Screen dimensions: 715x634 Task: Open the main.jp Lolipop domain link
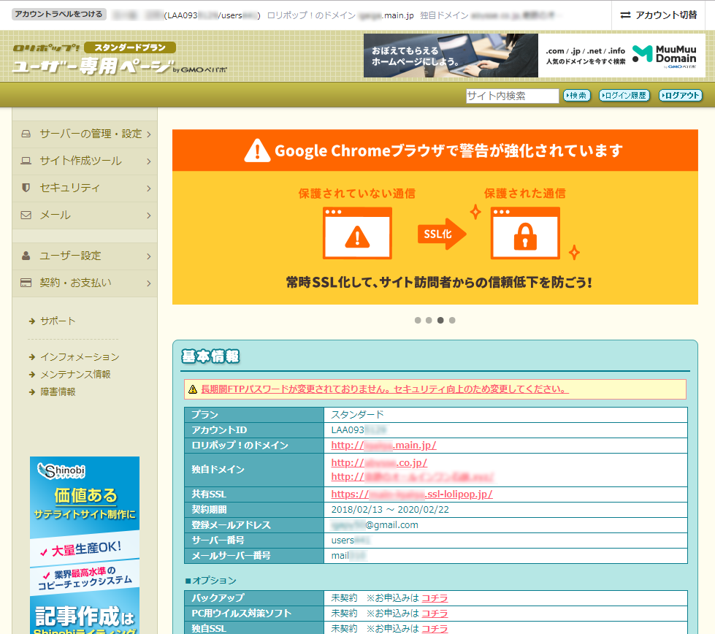[x=383, y=445]
